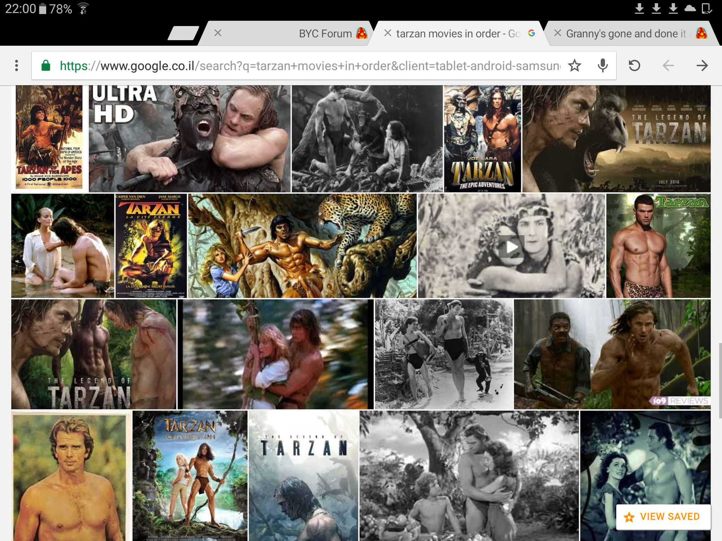Screen dimensions: 722x541
Task: Reload the page
Action: click(x=634, y=66)
